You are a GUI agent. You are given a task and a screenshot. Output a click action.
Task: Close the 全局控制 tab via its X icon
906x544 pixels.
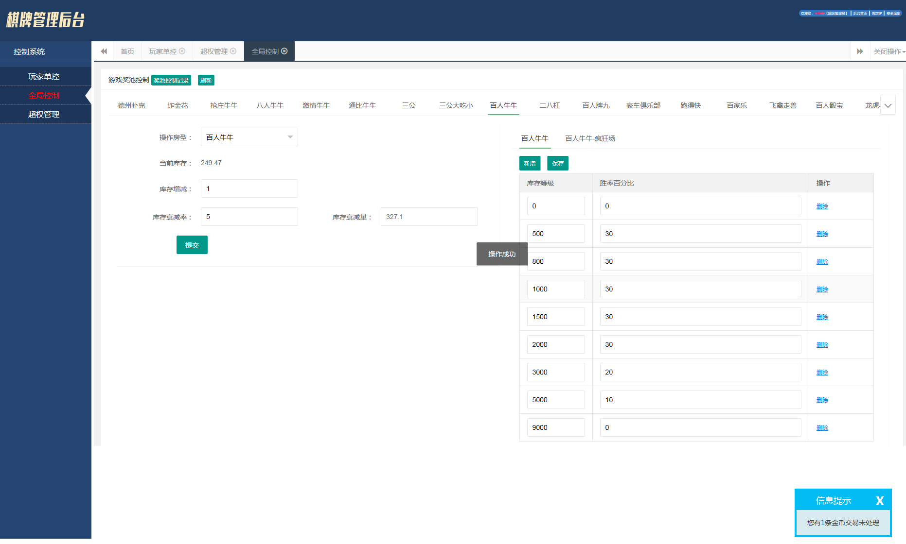(x=284, y=51)
